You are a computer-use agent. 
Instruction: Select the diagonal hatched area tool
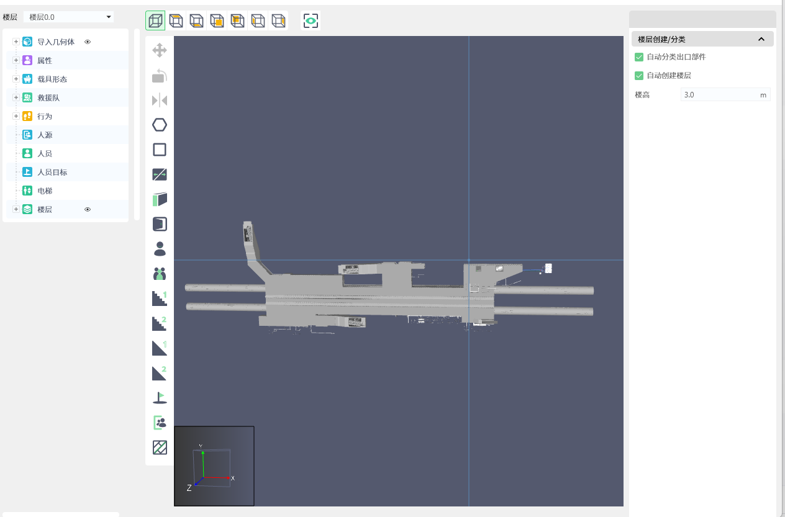click(x=160, y=447)
